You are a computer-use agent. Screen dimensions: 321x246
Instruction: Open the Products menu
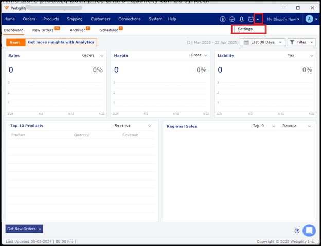[x=51, y=19]
